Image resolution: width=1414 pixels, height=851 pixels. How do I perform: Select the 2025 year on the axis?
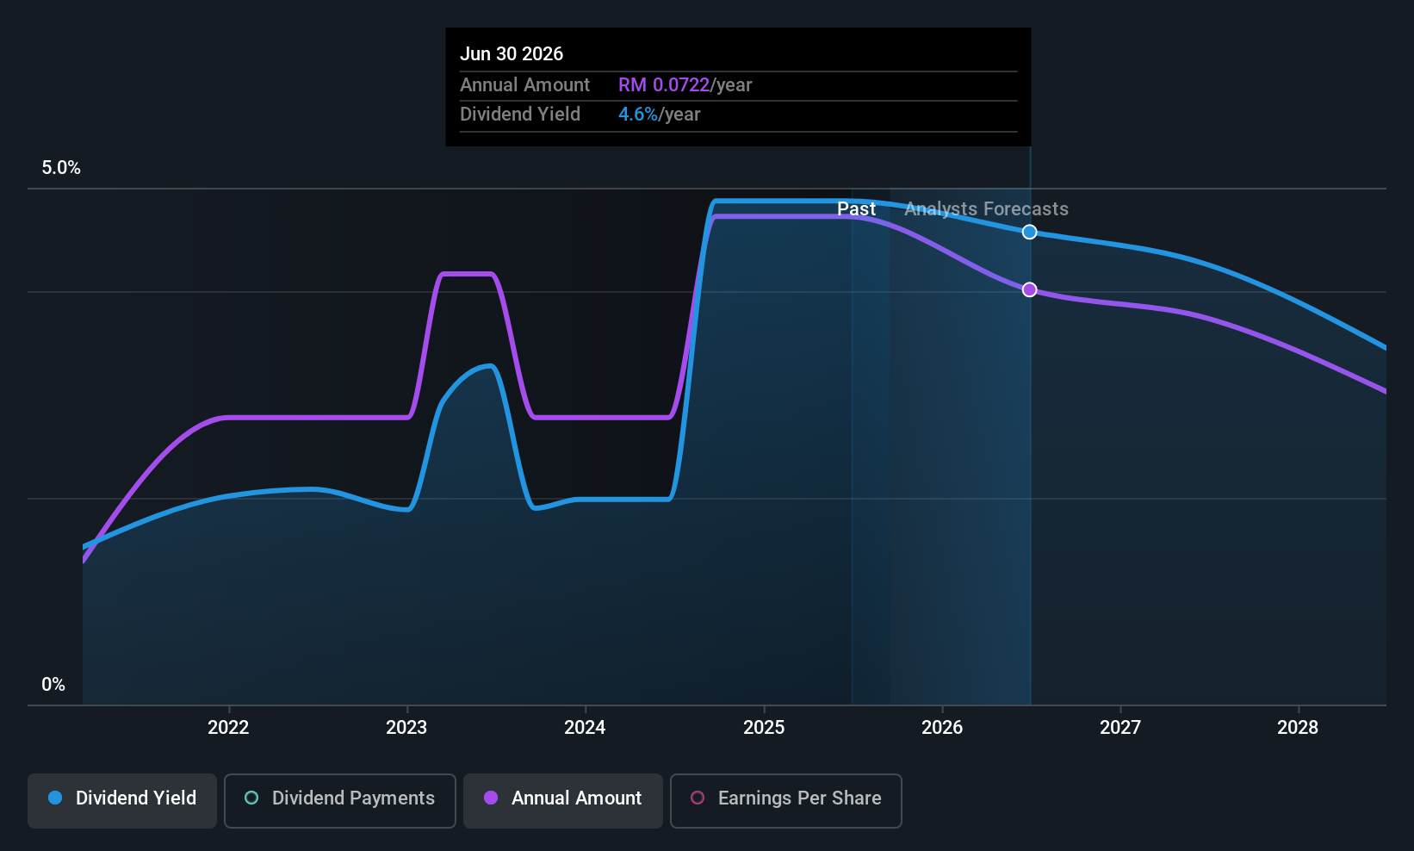tap(764, 728)
